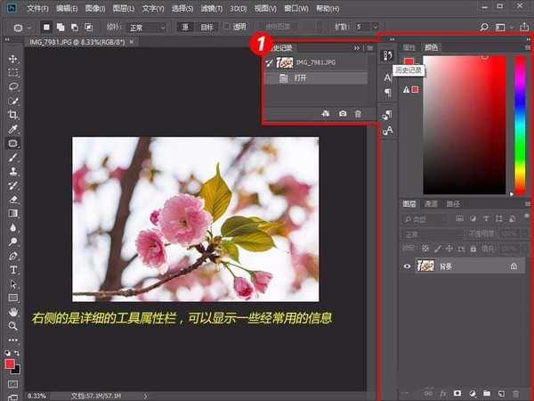Choose the Horizontal Type tool

13,269
